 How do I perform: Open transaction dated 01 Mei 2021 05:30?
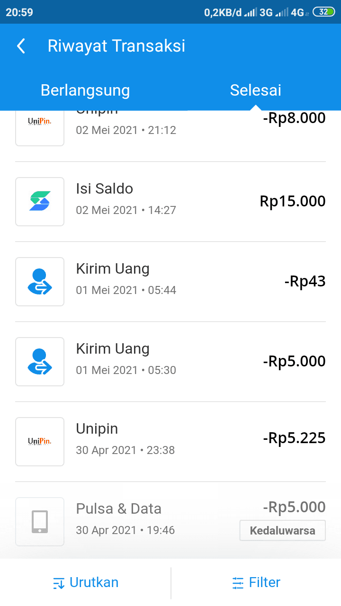[x=126, y=370]
